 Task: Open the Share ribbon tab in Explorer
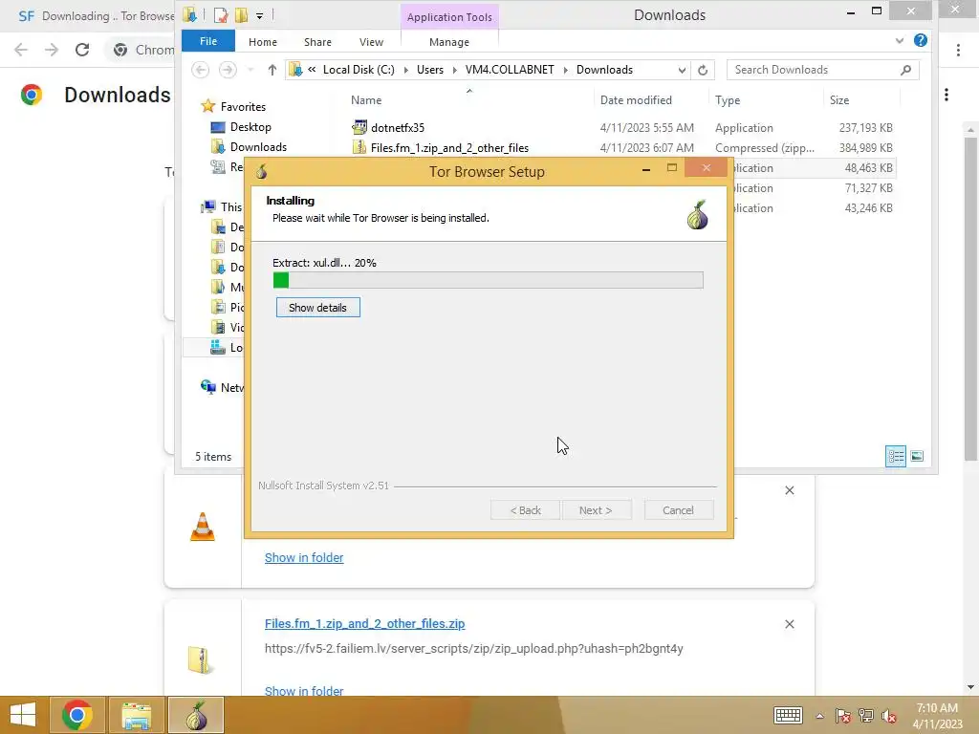point(317,42)
